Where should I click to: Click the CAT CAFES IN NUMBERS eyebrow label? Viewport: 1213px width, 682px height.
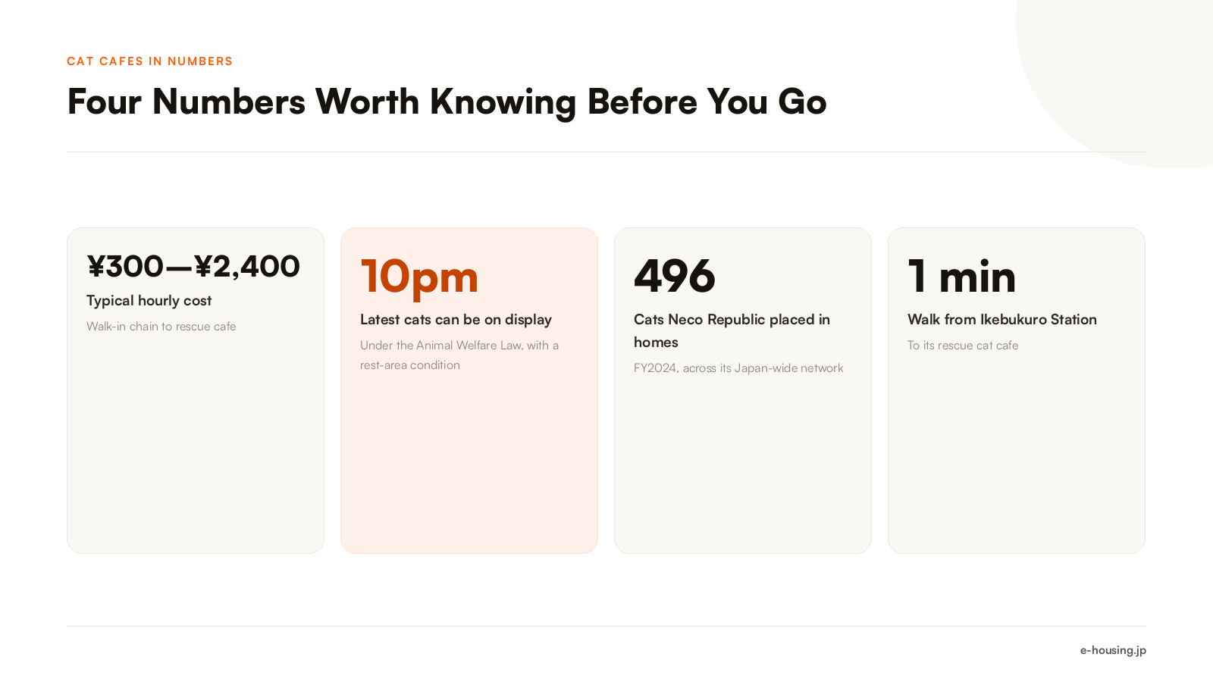149,61
